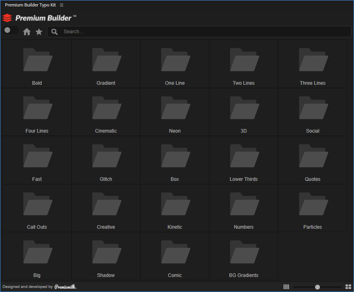Open the Premiumilk developer link
Screen dimensions: 354x292
pyautogui.click(x=65, y=287)
